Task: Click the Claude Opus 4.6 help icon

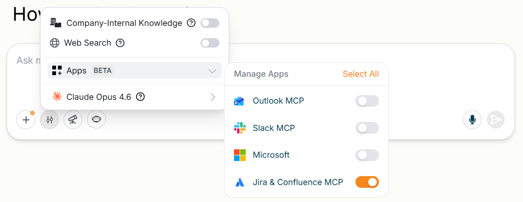Action: point(141,97)
